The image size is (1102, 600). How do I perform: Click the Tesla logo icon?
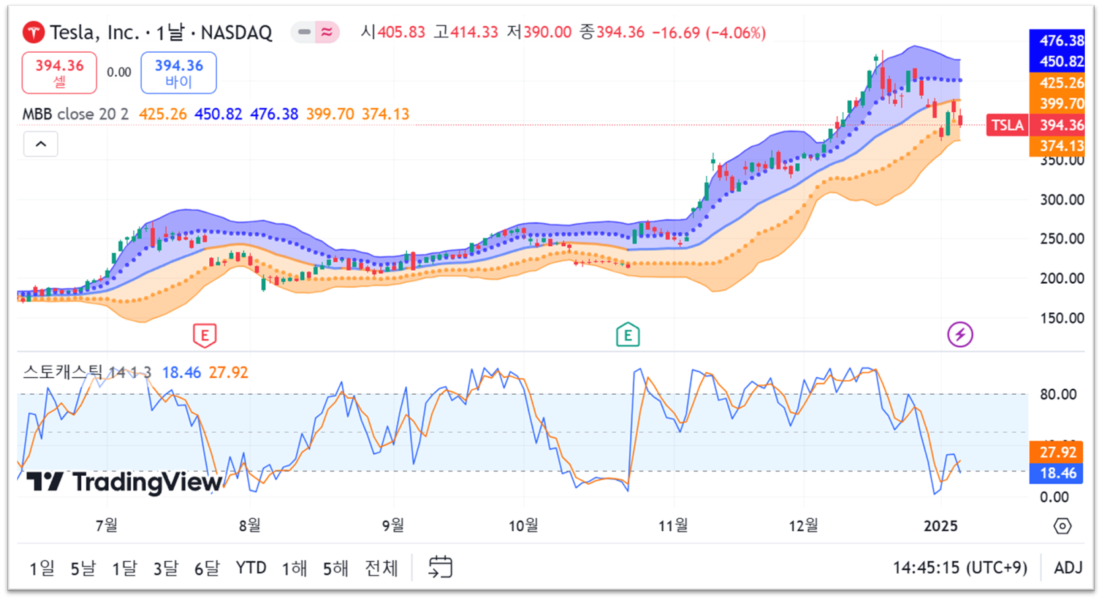(33, 32)
